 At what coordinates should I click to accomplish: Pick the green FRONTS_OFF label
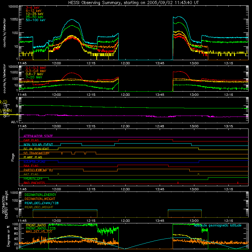click(33, 179)
